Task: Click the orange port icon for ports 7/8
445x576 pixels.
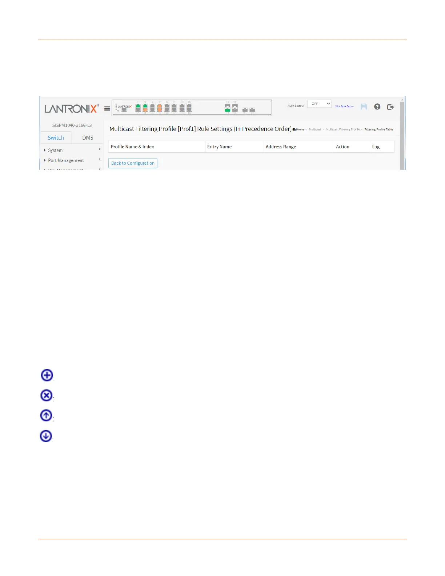Action: pos(160,108)
